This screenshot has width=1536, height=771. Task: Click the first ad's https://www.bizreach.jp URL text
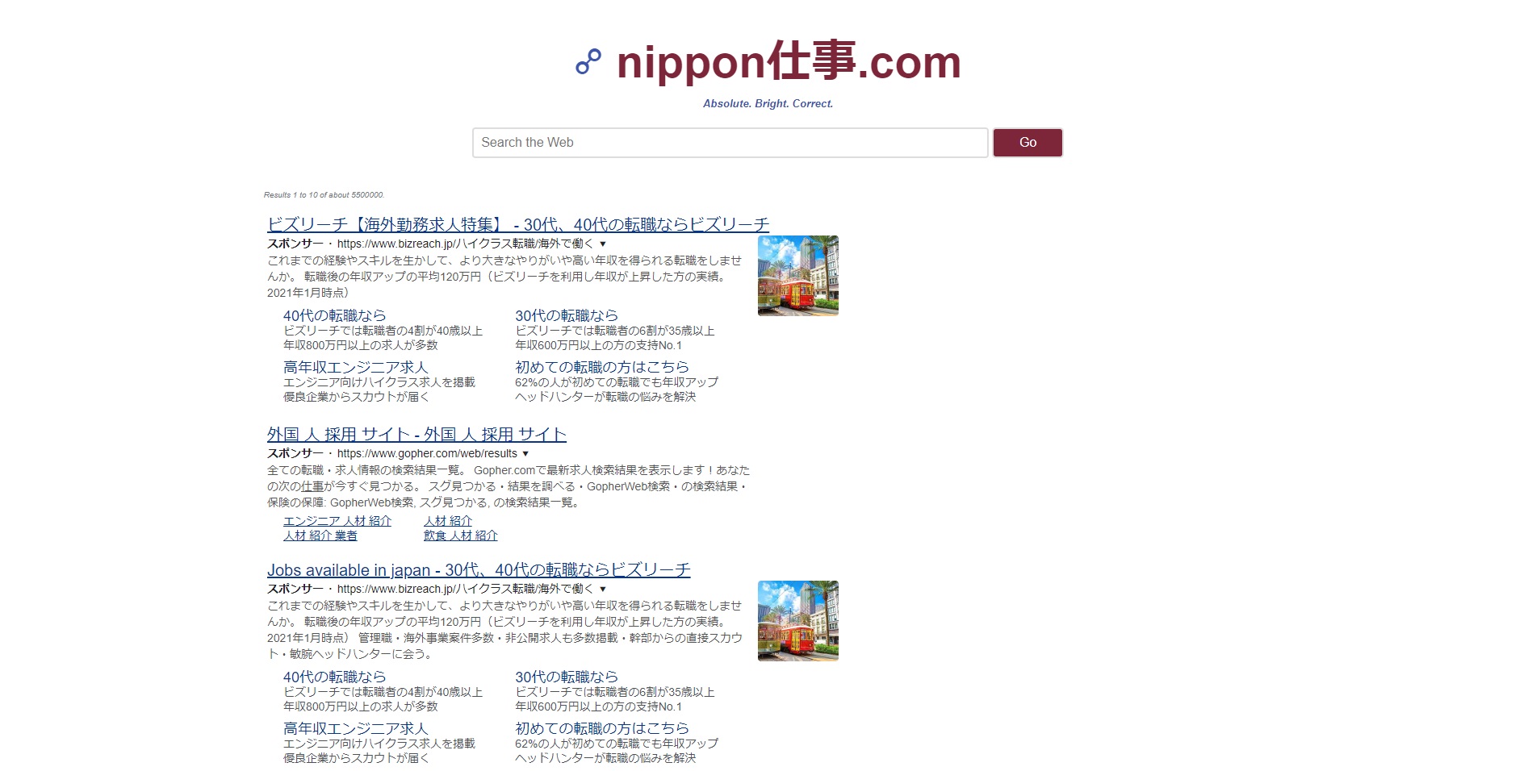(x=465, y=244)
